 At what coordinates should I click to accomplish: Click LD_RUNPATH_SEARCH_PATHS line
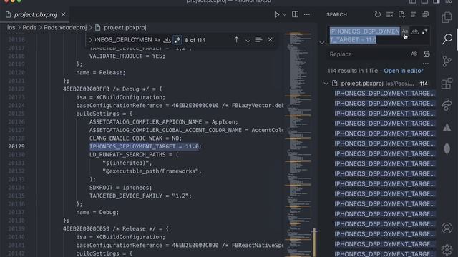click(x=134, y=155)
